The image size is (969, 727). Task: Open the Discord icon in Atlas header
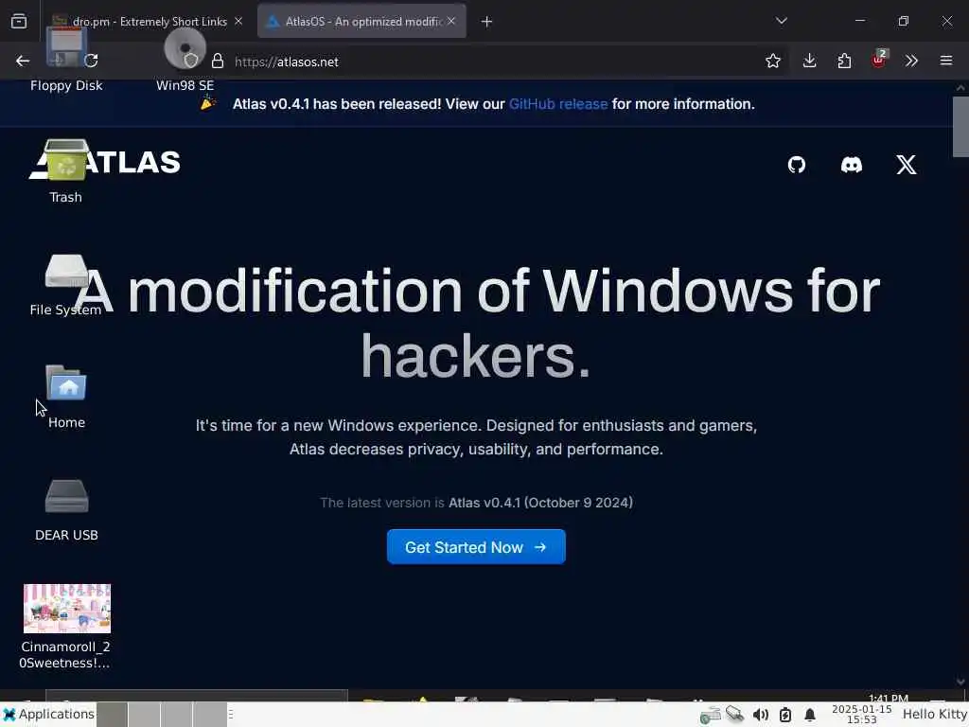852,165
